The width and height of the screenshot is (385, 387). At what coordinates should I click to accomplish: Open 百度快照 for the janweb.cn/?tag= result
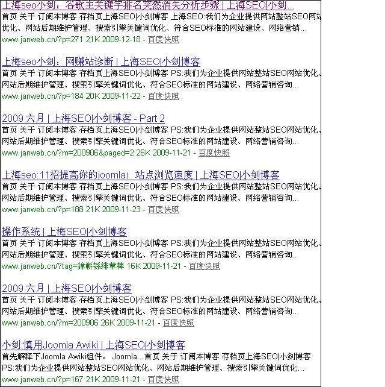click(204, 266)
